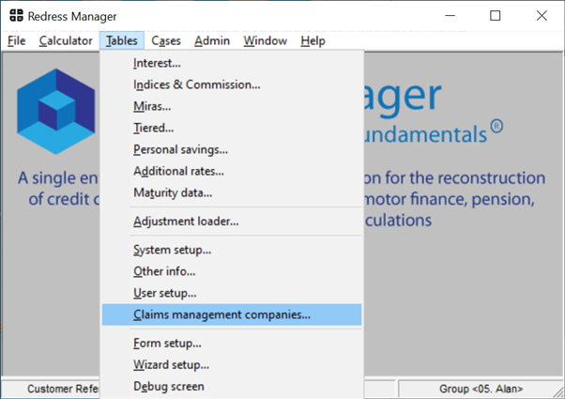Click the Group <05. Alan> status panel
This screenshot has width=565, height=399.
click(x=481, y=389)
